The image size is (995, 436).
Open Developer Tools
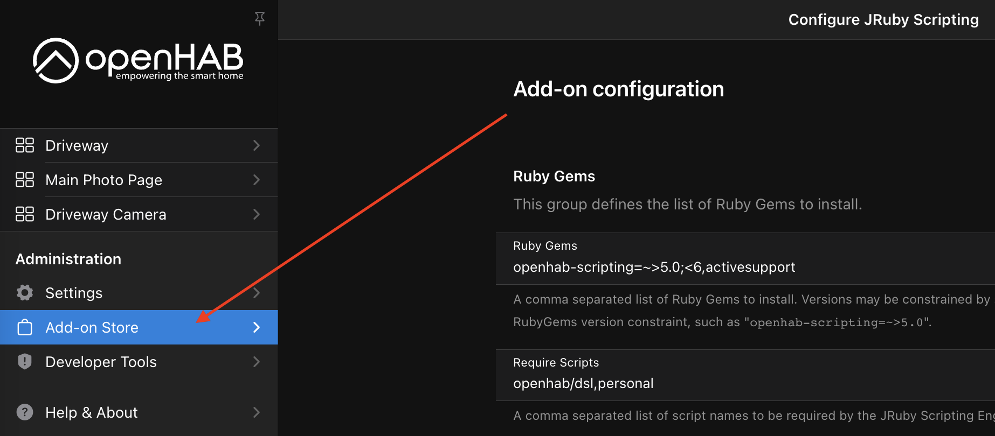pos(101,361)
